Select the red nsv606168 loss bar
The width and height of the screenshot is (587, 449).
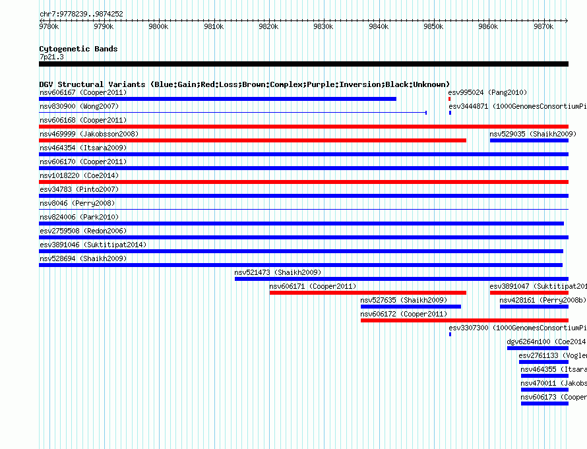(x=303, y=127)
